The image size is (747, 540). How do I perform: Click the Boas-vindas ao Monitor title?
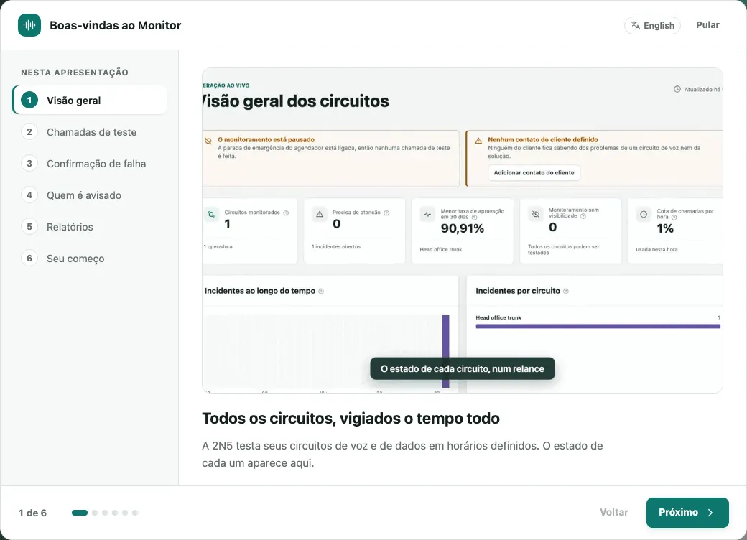[x=116, y=25]
